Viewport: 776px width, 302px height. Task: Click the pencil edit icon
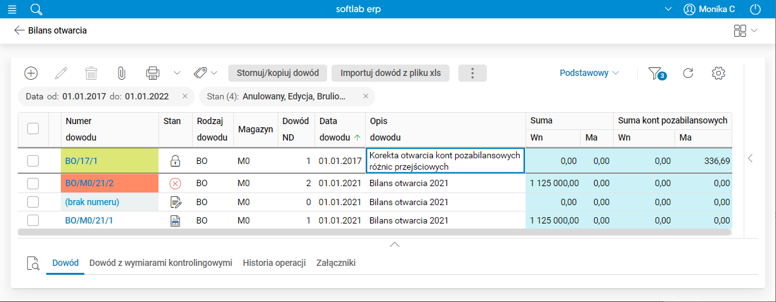click(61, 73)
